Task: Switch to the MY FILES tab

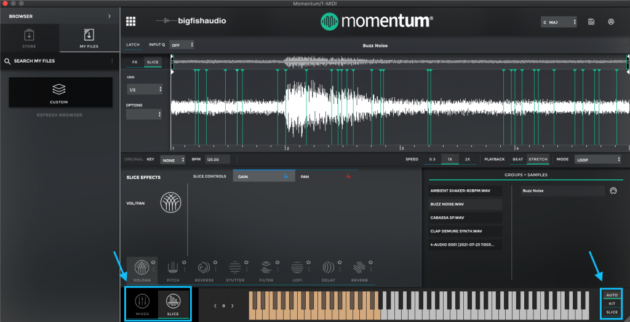Action: click(x=89, y=38)
